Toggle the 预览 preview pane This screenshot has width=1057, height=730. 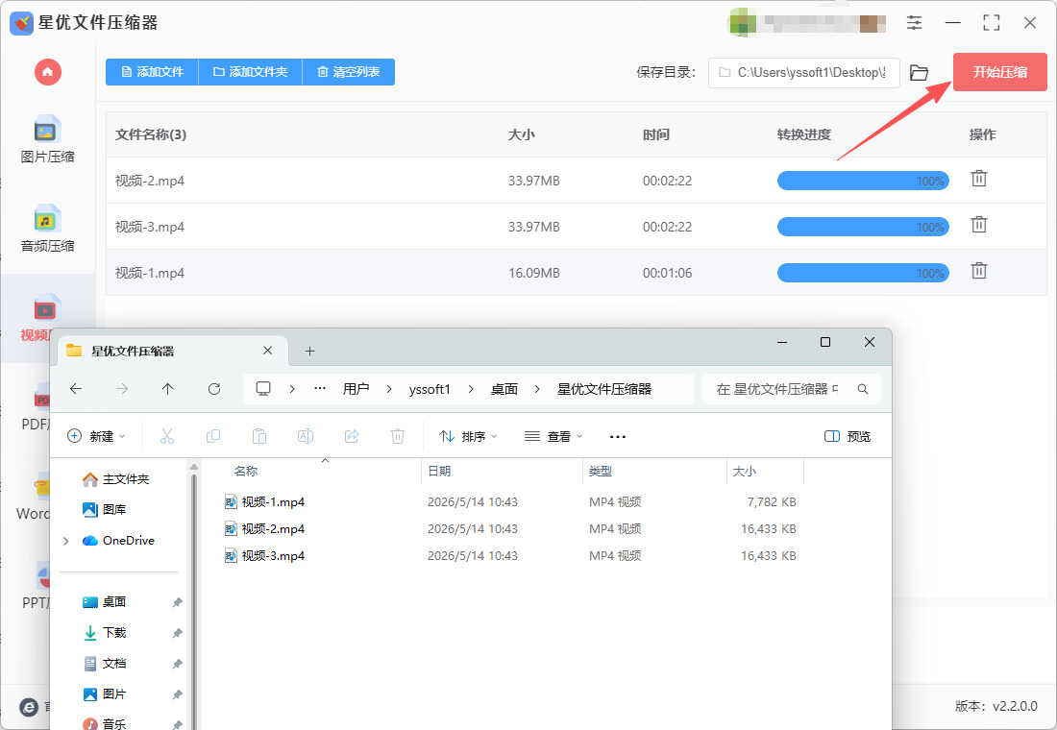click(848, 436)
